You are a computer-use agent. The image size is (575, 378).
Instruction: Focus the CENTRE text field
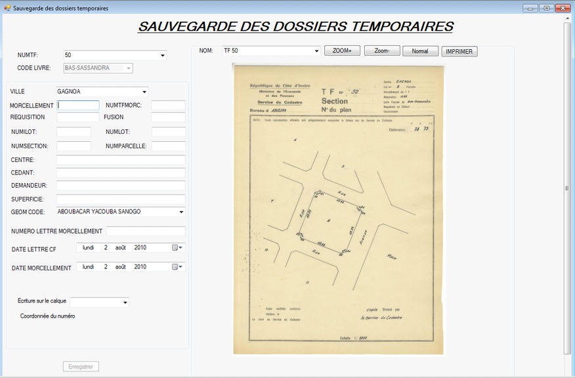121,160
